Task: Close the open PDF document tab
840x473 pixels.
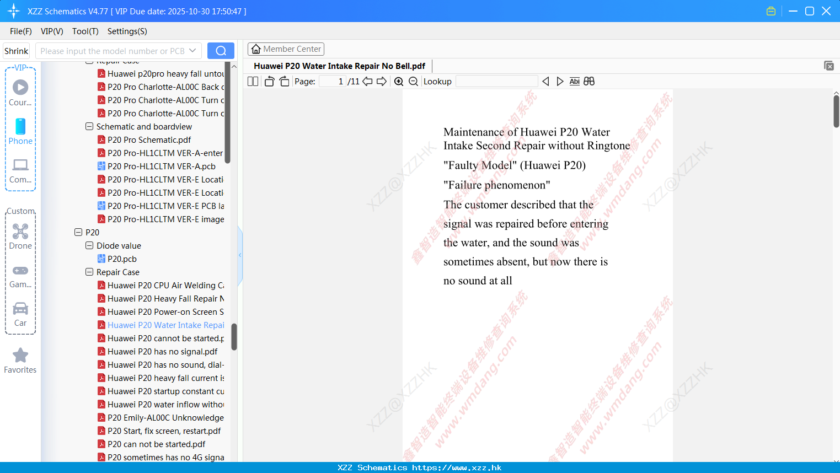Action: (828, 66)
